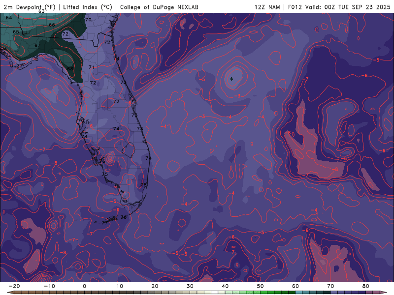Viewport: 394px width, 295px height.
Task: Click the 0 label on the color bar
Action: point(84,286)
